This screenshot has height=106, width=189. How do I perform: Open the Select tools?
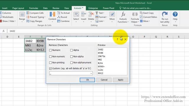(x=76, y=17)
